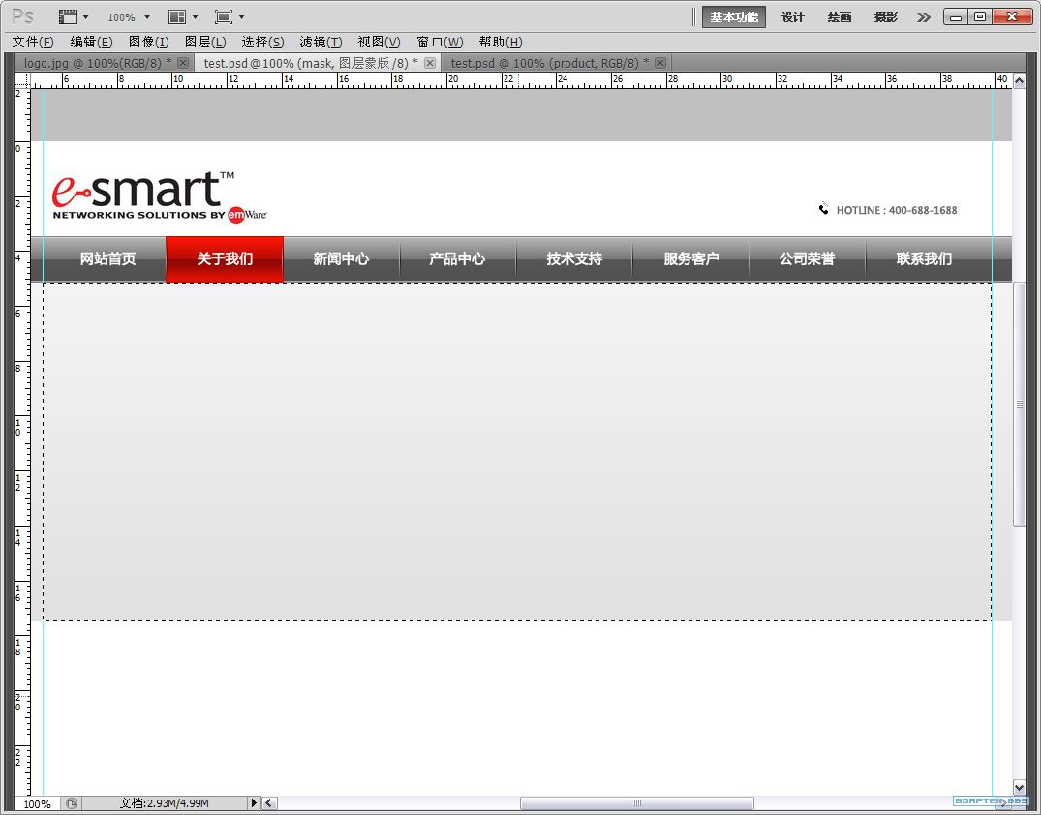Open the 编辑(E) menu

[92, 42]
